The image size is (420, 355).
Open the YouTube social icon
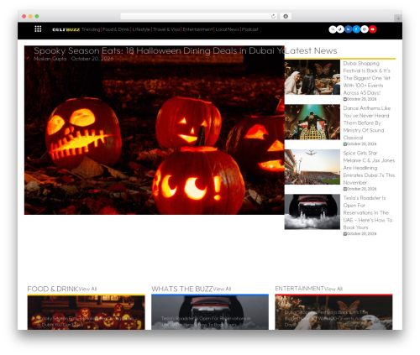pos(372,29)
